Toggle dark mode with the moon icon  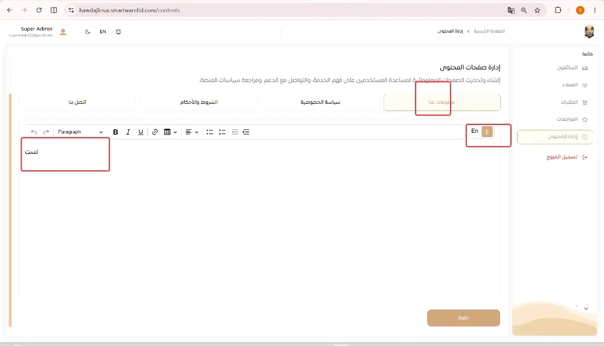point(88,32)
